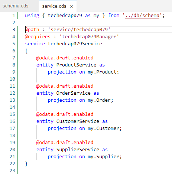This screenshot has width=172, height=179.
Task: Open the '../db/schema' import path link
Action: click(x=142, y=16)
